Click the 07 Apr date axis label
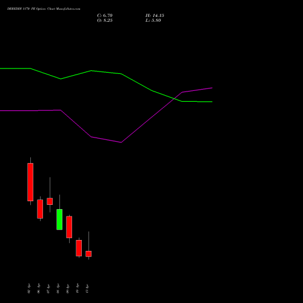Screen dimensions: 303x303 point(48,288)
